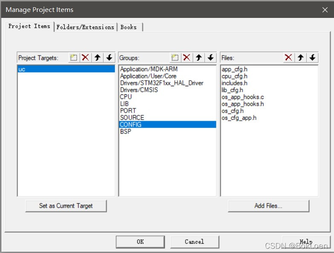The width and height of the screenshot is (334, 253).
Task: Delete the selected group
Action: [186, 58]
